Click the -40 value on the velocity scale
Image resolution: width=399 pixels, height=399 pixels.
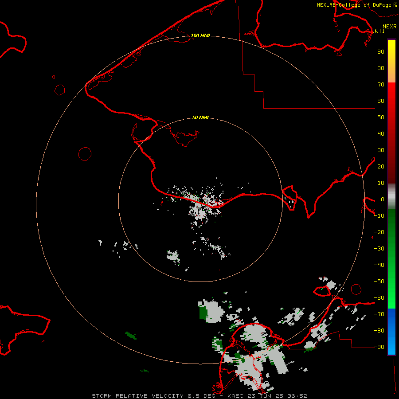point(379,265)
